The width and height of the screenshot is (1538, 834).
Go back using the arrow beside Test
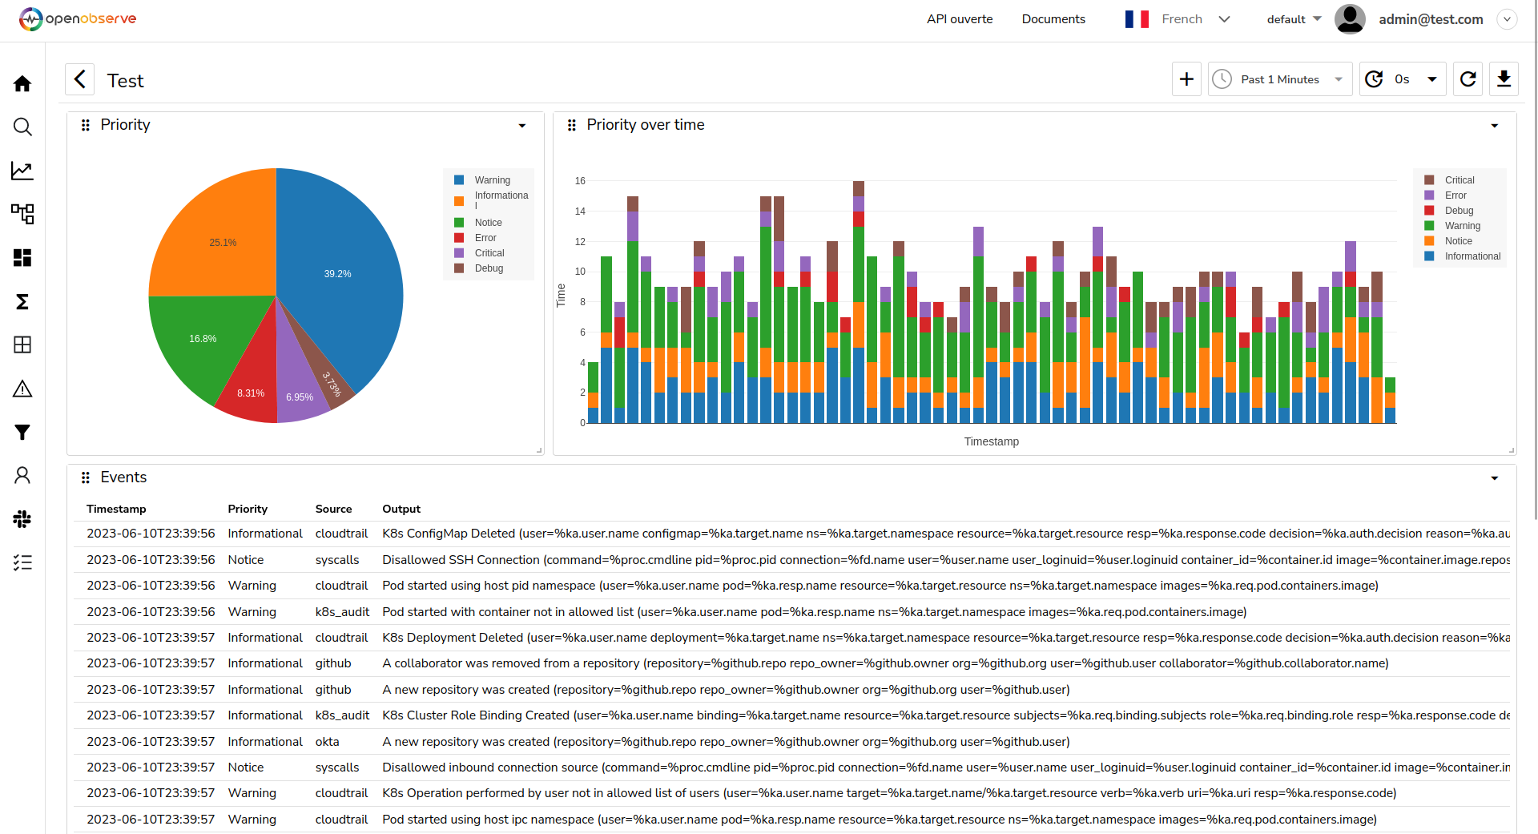80,80
